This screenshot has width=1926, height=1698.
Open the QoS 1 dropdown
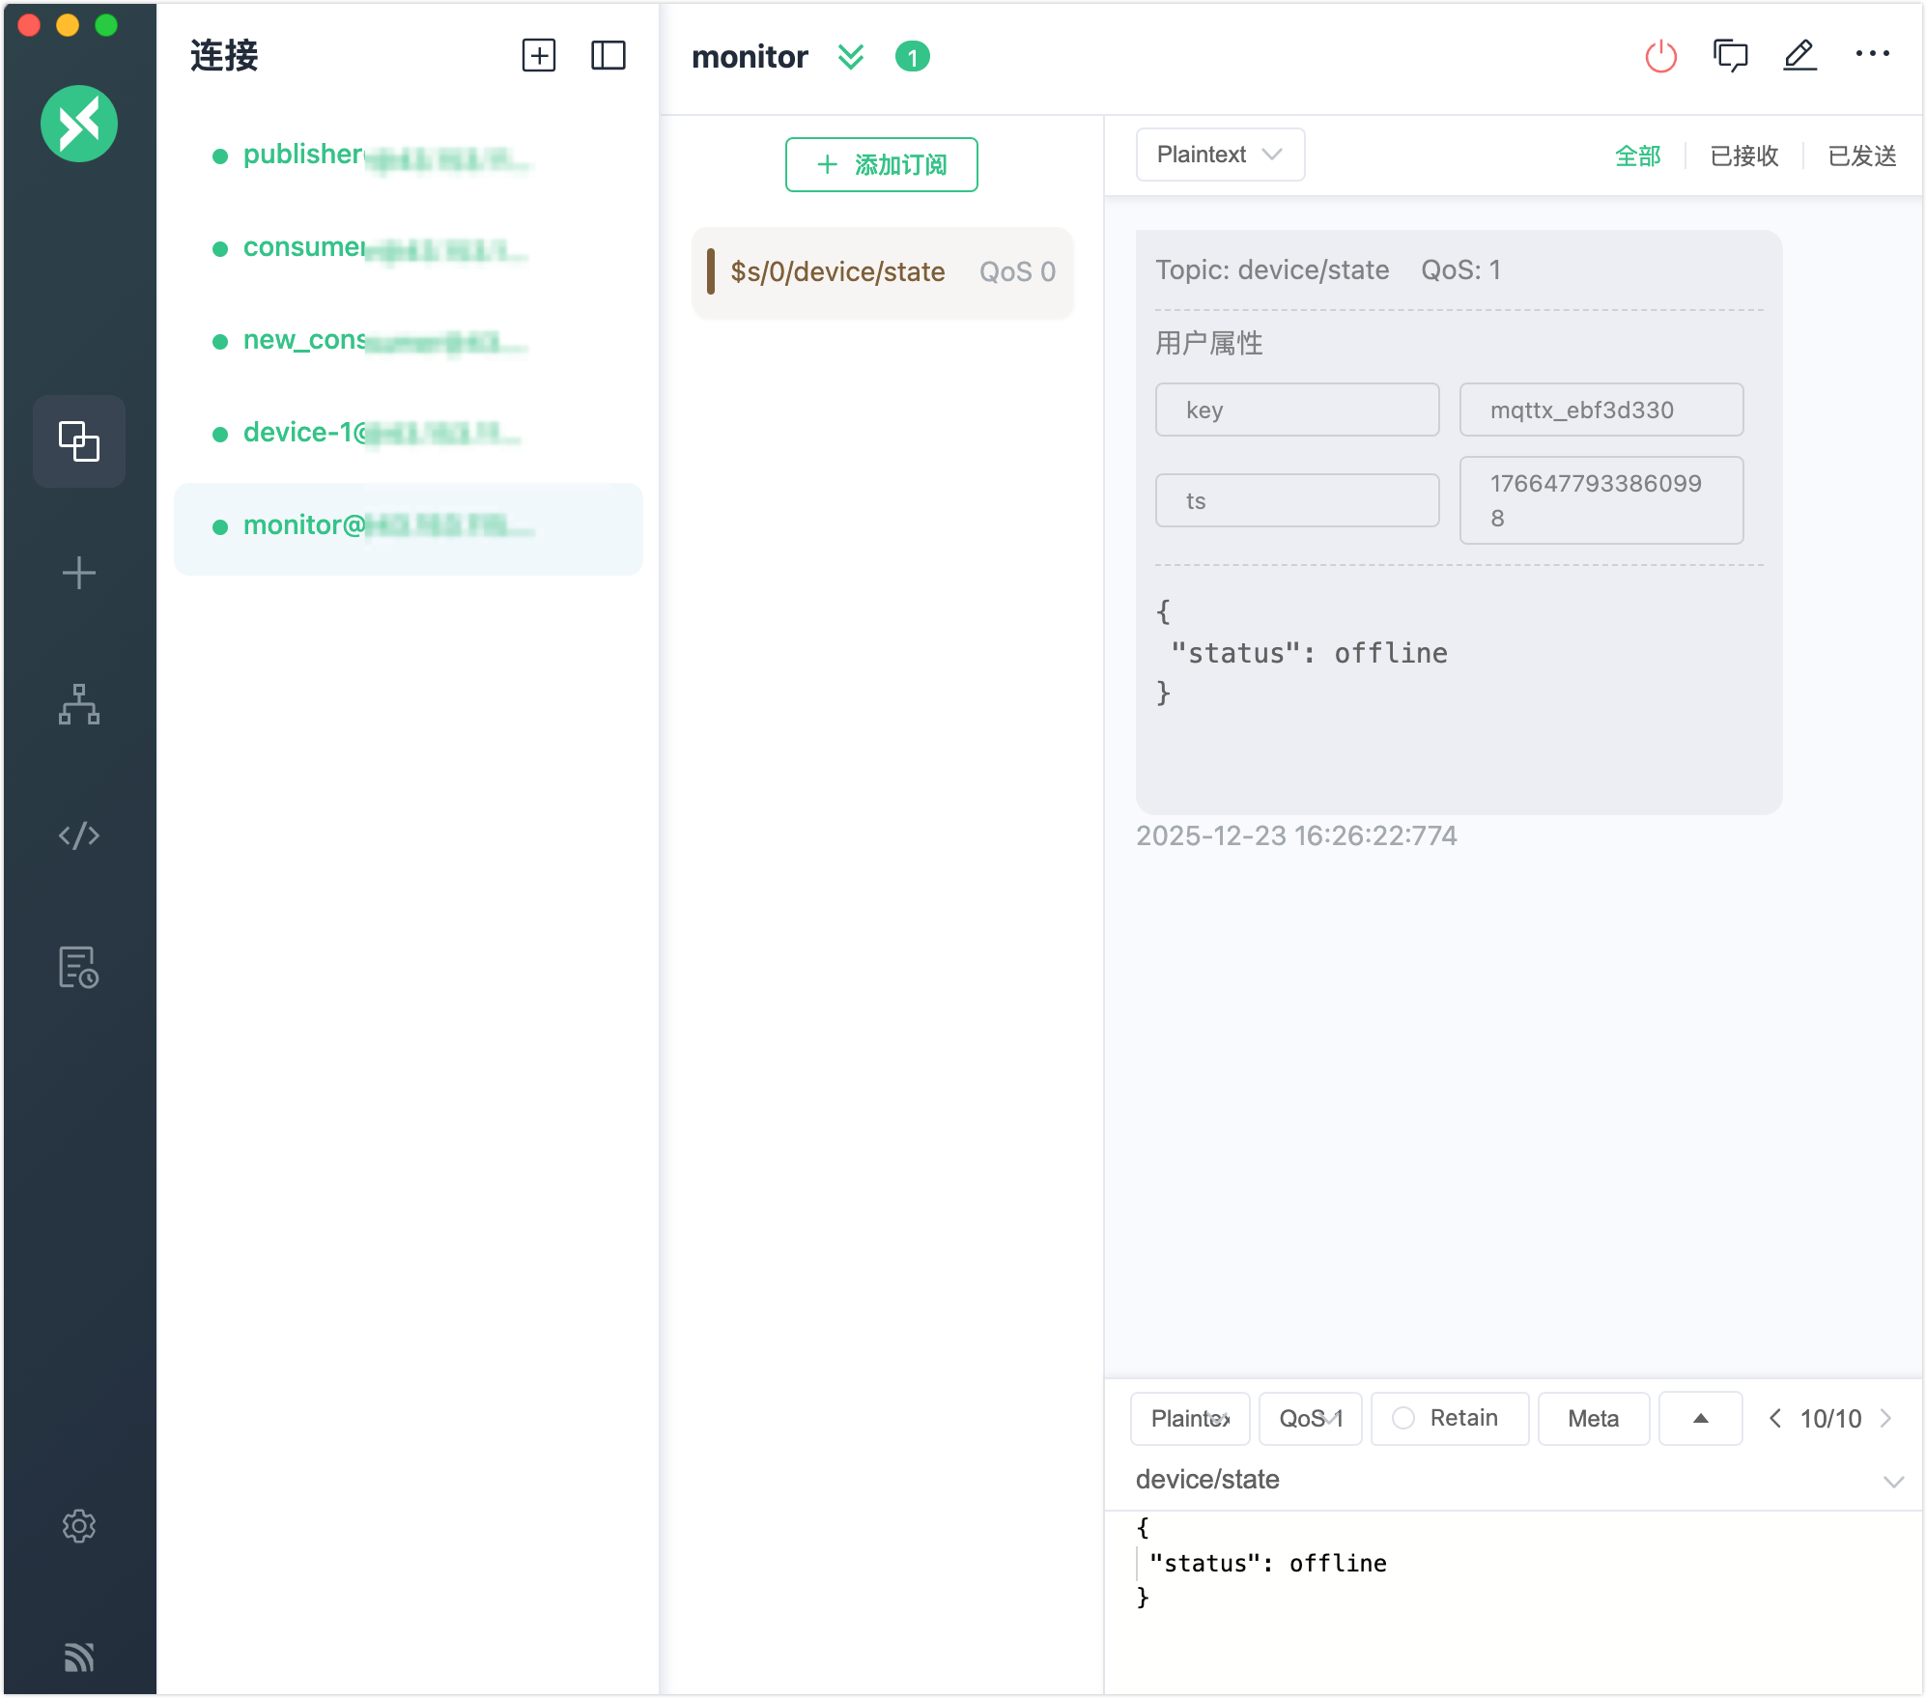click(x=1311, y=1418)
